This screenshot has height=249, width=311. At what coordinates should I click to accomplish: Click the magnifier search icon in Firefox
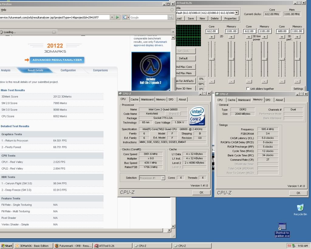tap(171, 17)
